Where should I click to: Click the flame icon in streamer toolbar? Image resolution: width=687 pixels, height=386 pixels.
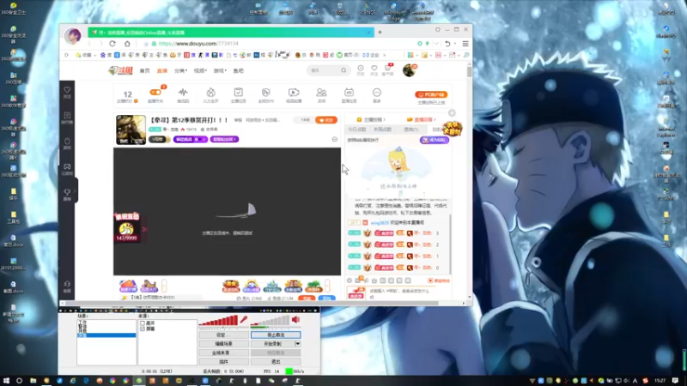tap(210, 93)
